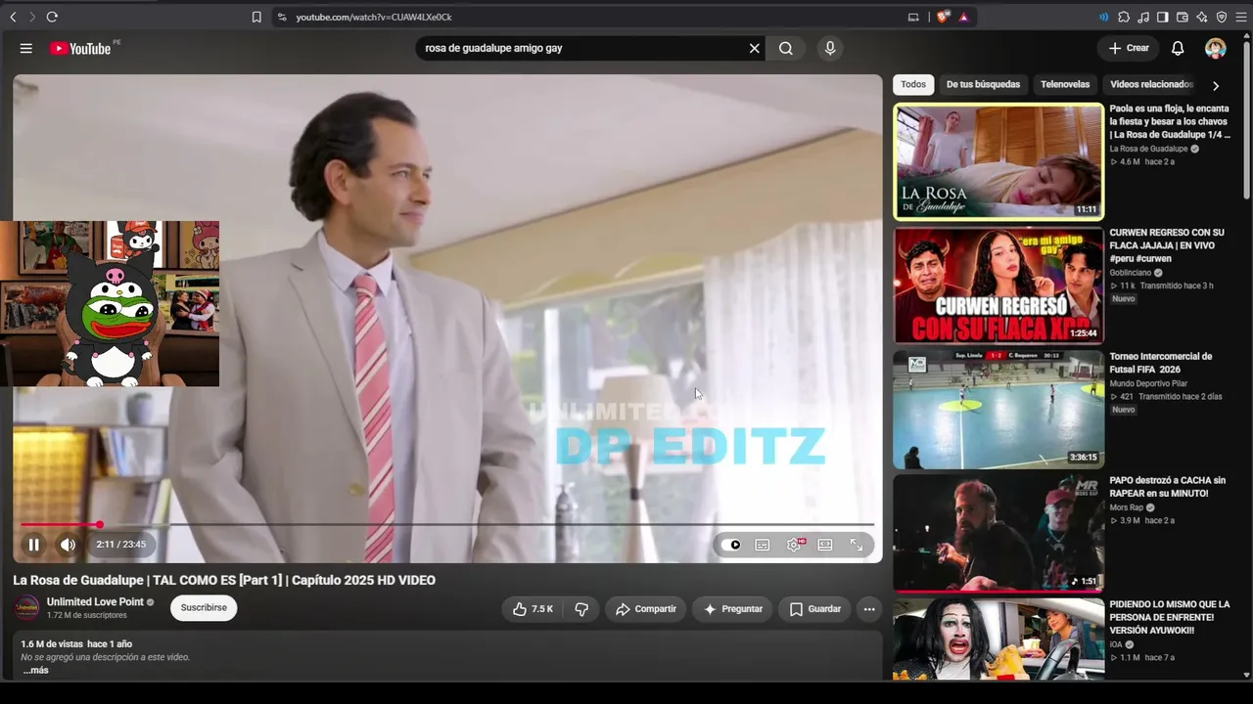Seek using the video progress bar

point(447,525)
